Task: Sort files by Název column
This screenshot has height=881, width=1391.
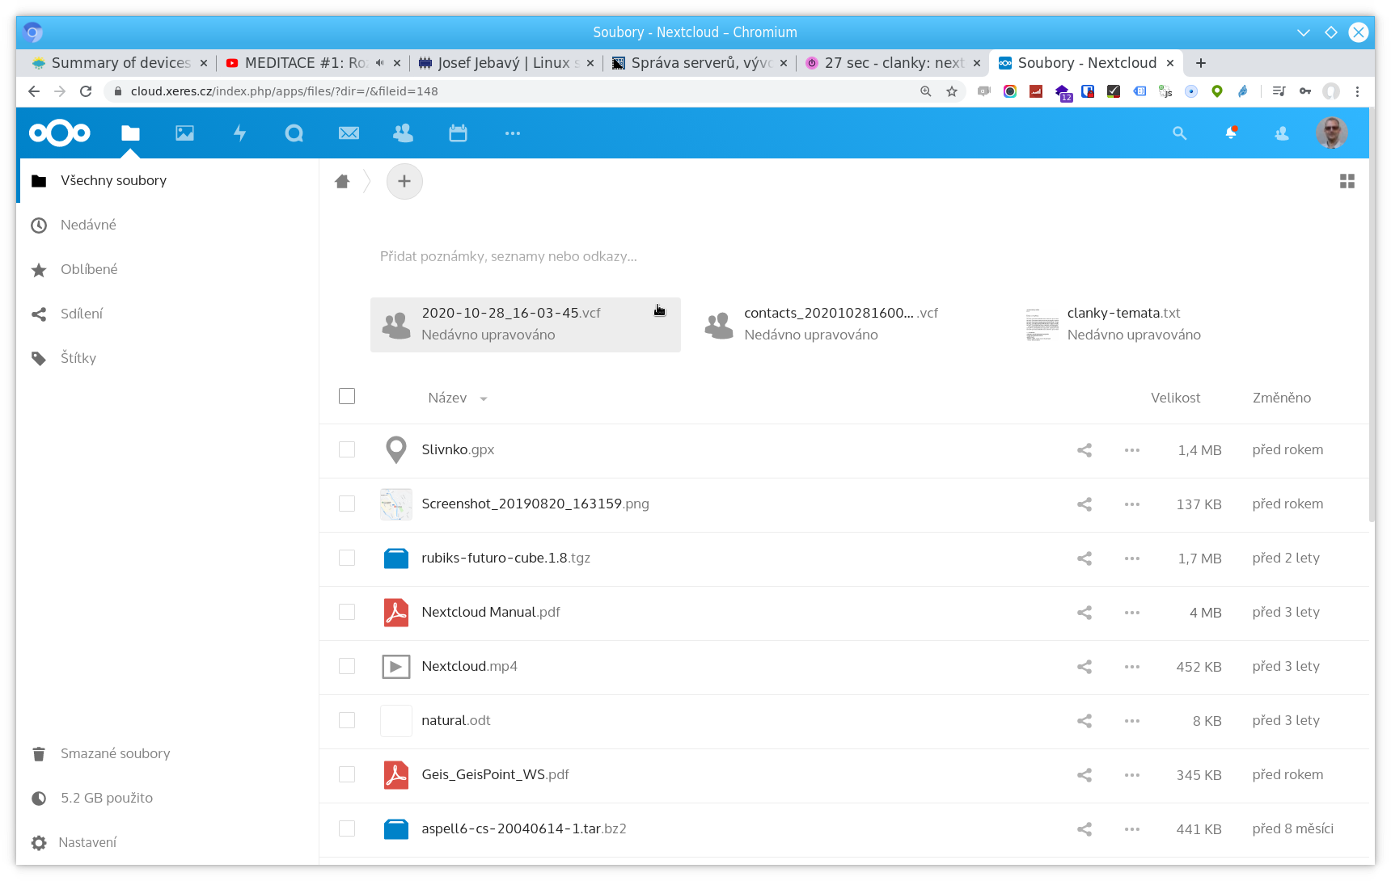Action: (x=457, y=398)
